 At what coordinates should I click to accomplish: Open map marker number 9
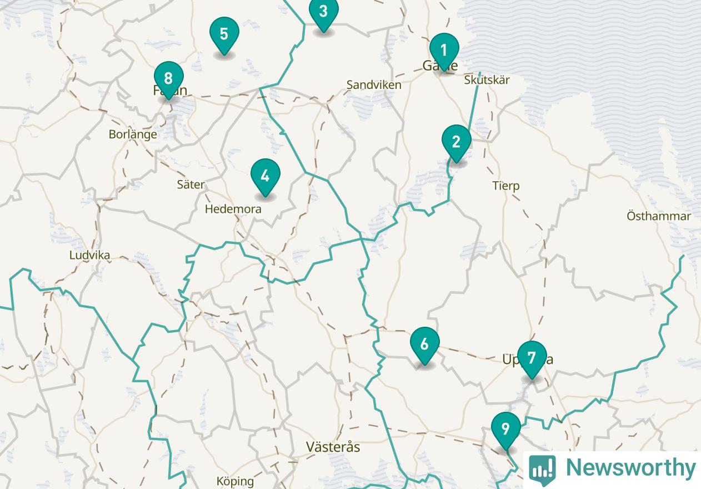(506, 431)
